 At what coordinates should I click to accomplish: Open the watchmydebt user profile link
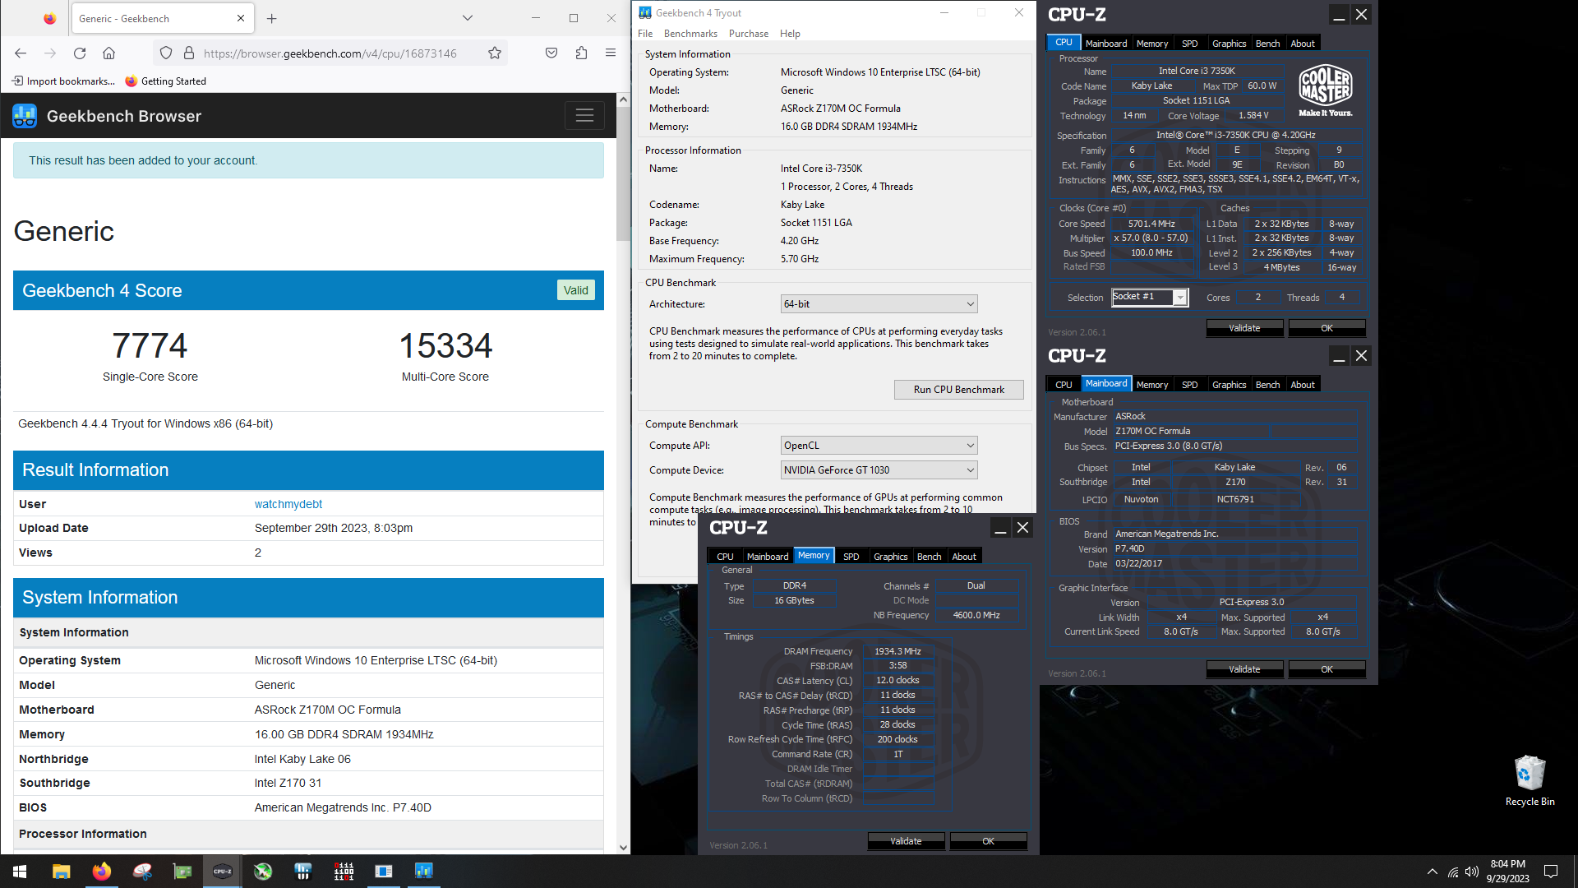[288, 504]
